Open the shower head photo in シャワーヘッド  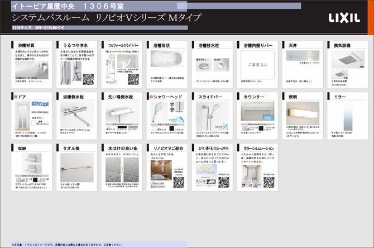159,112
